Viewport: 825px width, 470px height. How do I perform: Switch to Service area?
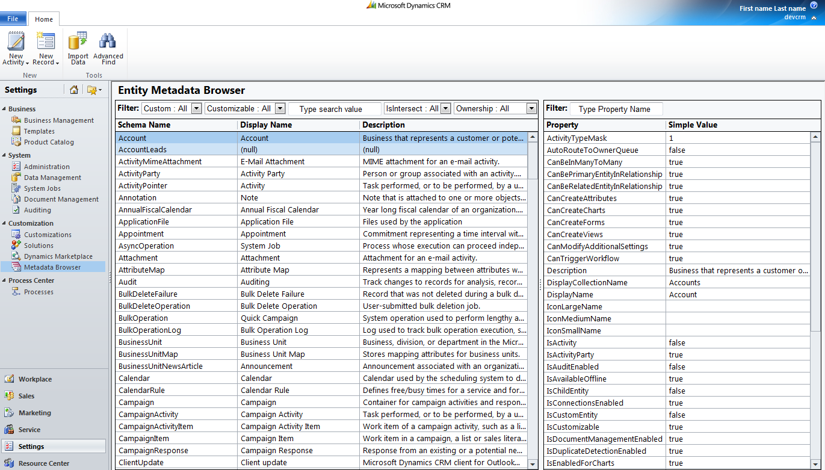click(x=29, y=430)
